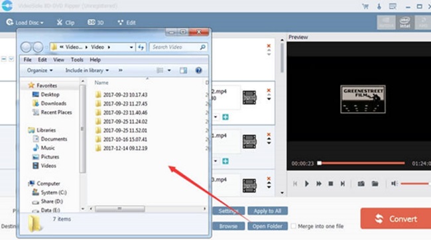Viewport: 431px width, 240px height.
Task: Click the preview video thumbnail
Action: pos(363,99)
